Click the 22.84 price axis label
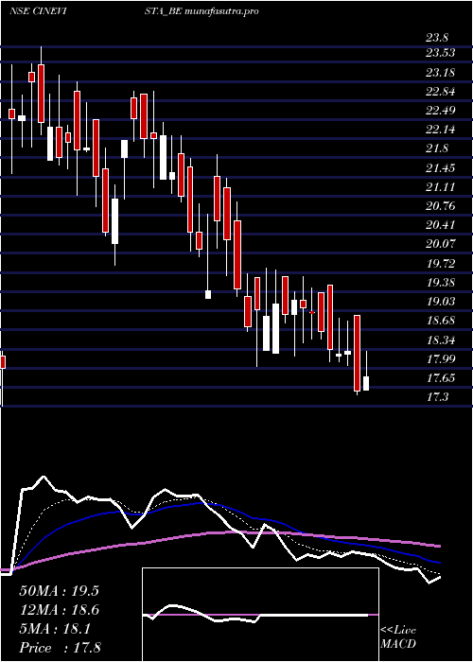 [x=440, y=92]
